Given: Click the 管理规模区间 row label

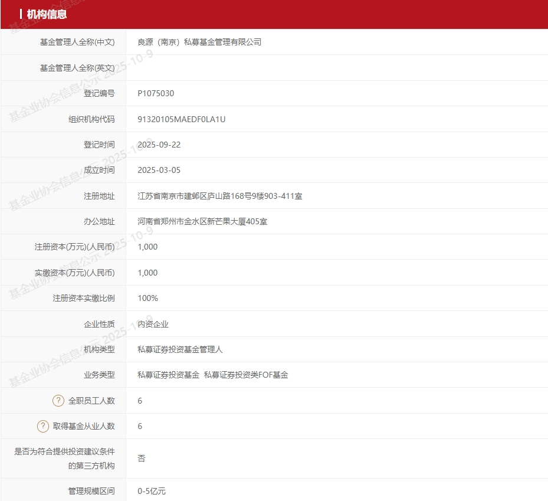Looking at the screenshot, I should pyautogui.click(x=91, y=491).
